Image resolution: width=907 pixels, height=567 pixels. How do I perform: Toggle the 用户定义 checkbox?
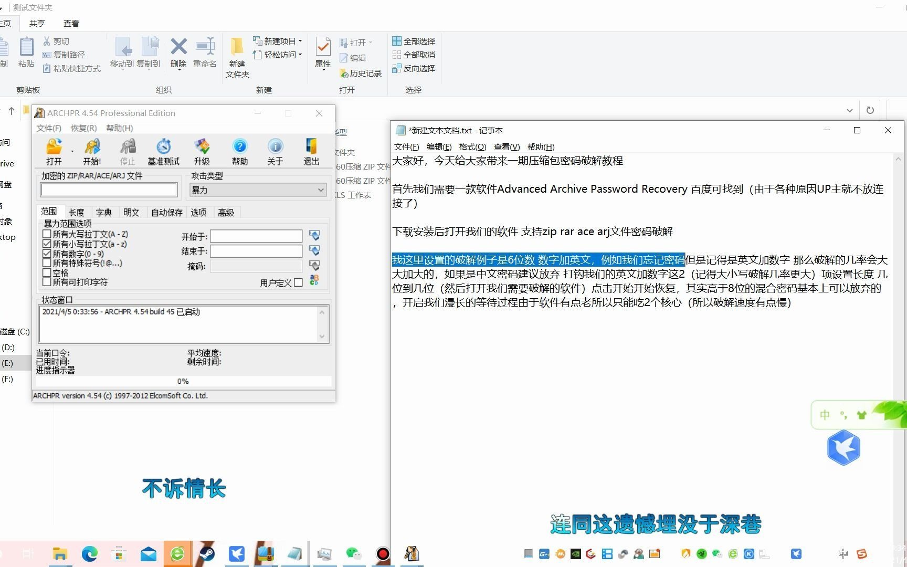[298, 282]
